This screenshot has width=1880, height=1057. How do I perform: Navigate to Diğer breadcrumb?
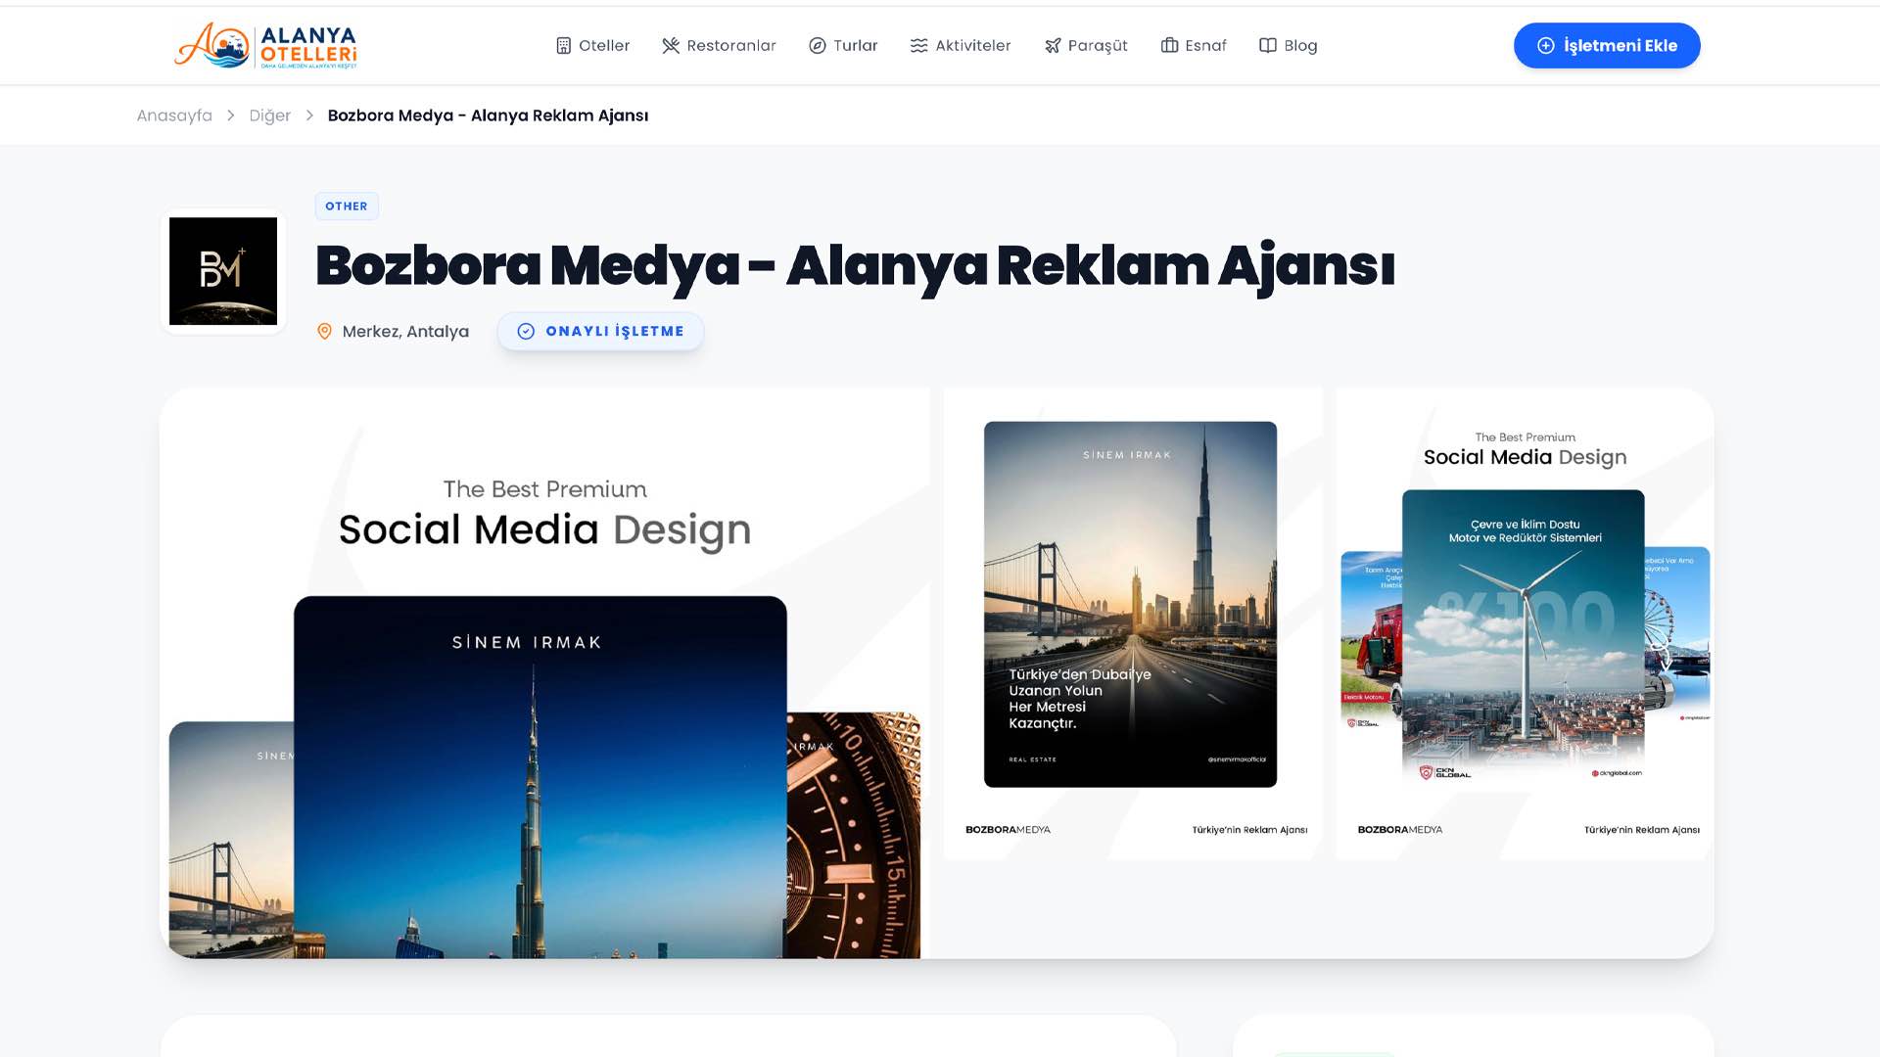click(x=270, y=115)
